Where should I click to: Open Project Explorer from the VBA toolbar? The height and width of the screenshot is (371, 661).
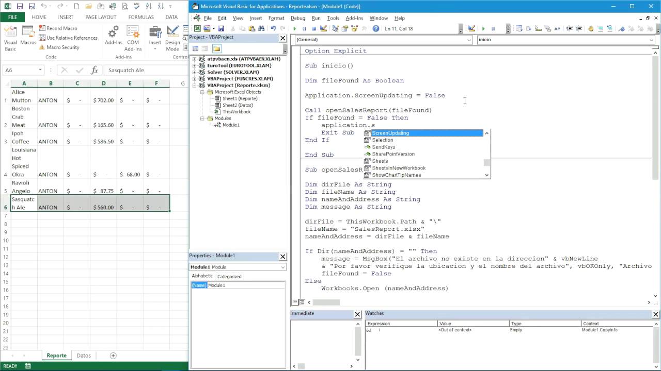334,28
